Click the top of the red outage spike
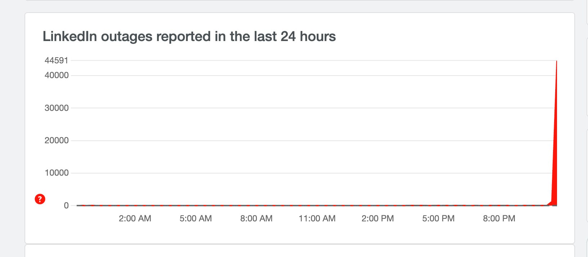This screenshot has height=257, width=588. 557,62
